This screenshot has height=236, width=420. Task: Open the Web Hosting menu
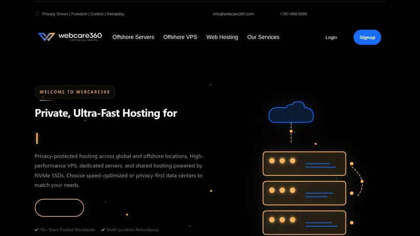click(222, 37)
